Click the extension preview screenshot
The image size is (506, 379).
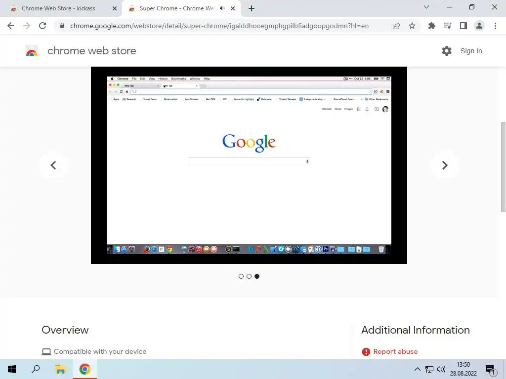(x=249, y=165)
